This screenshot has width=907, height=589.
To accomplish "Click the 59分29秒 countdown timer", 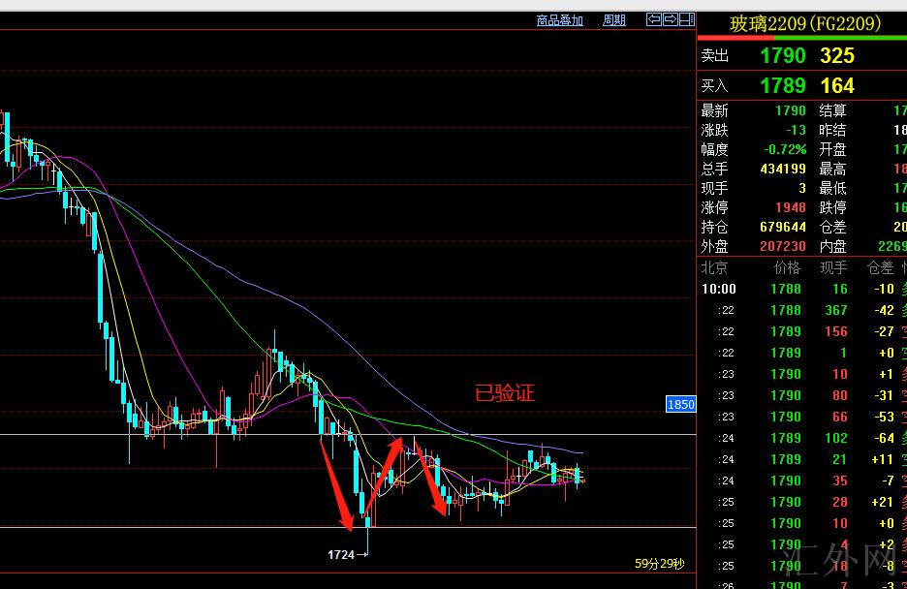I will pos(660,564).
